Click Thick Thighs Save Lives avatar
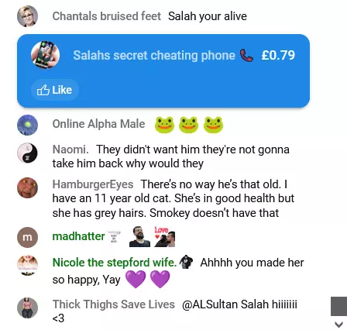347x330 pixels. click(x=27, y=308)
